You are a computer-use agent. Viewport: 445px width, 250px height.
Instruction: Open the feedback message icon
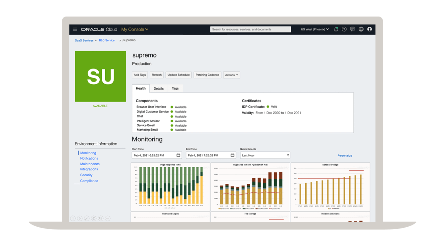(352, 29)
